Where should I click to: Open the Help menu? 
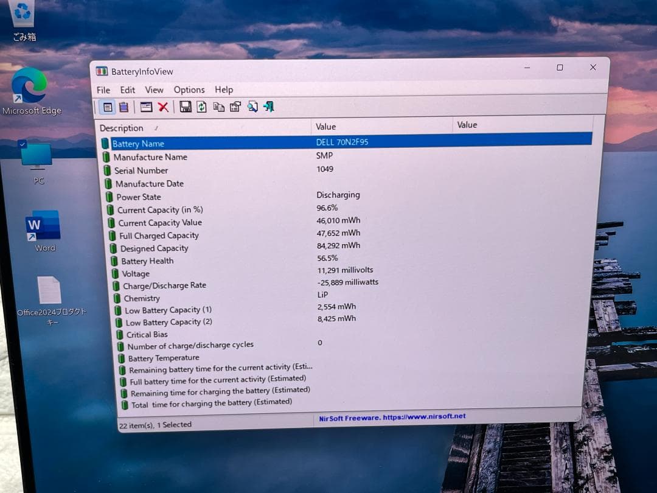224,90
